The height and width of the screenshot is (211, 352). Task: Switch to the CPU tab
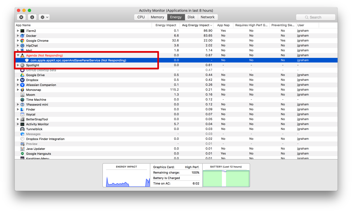141,17
